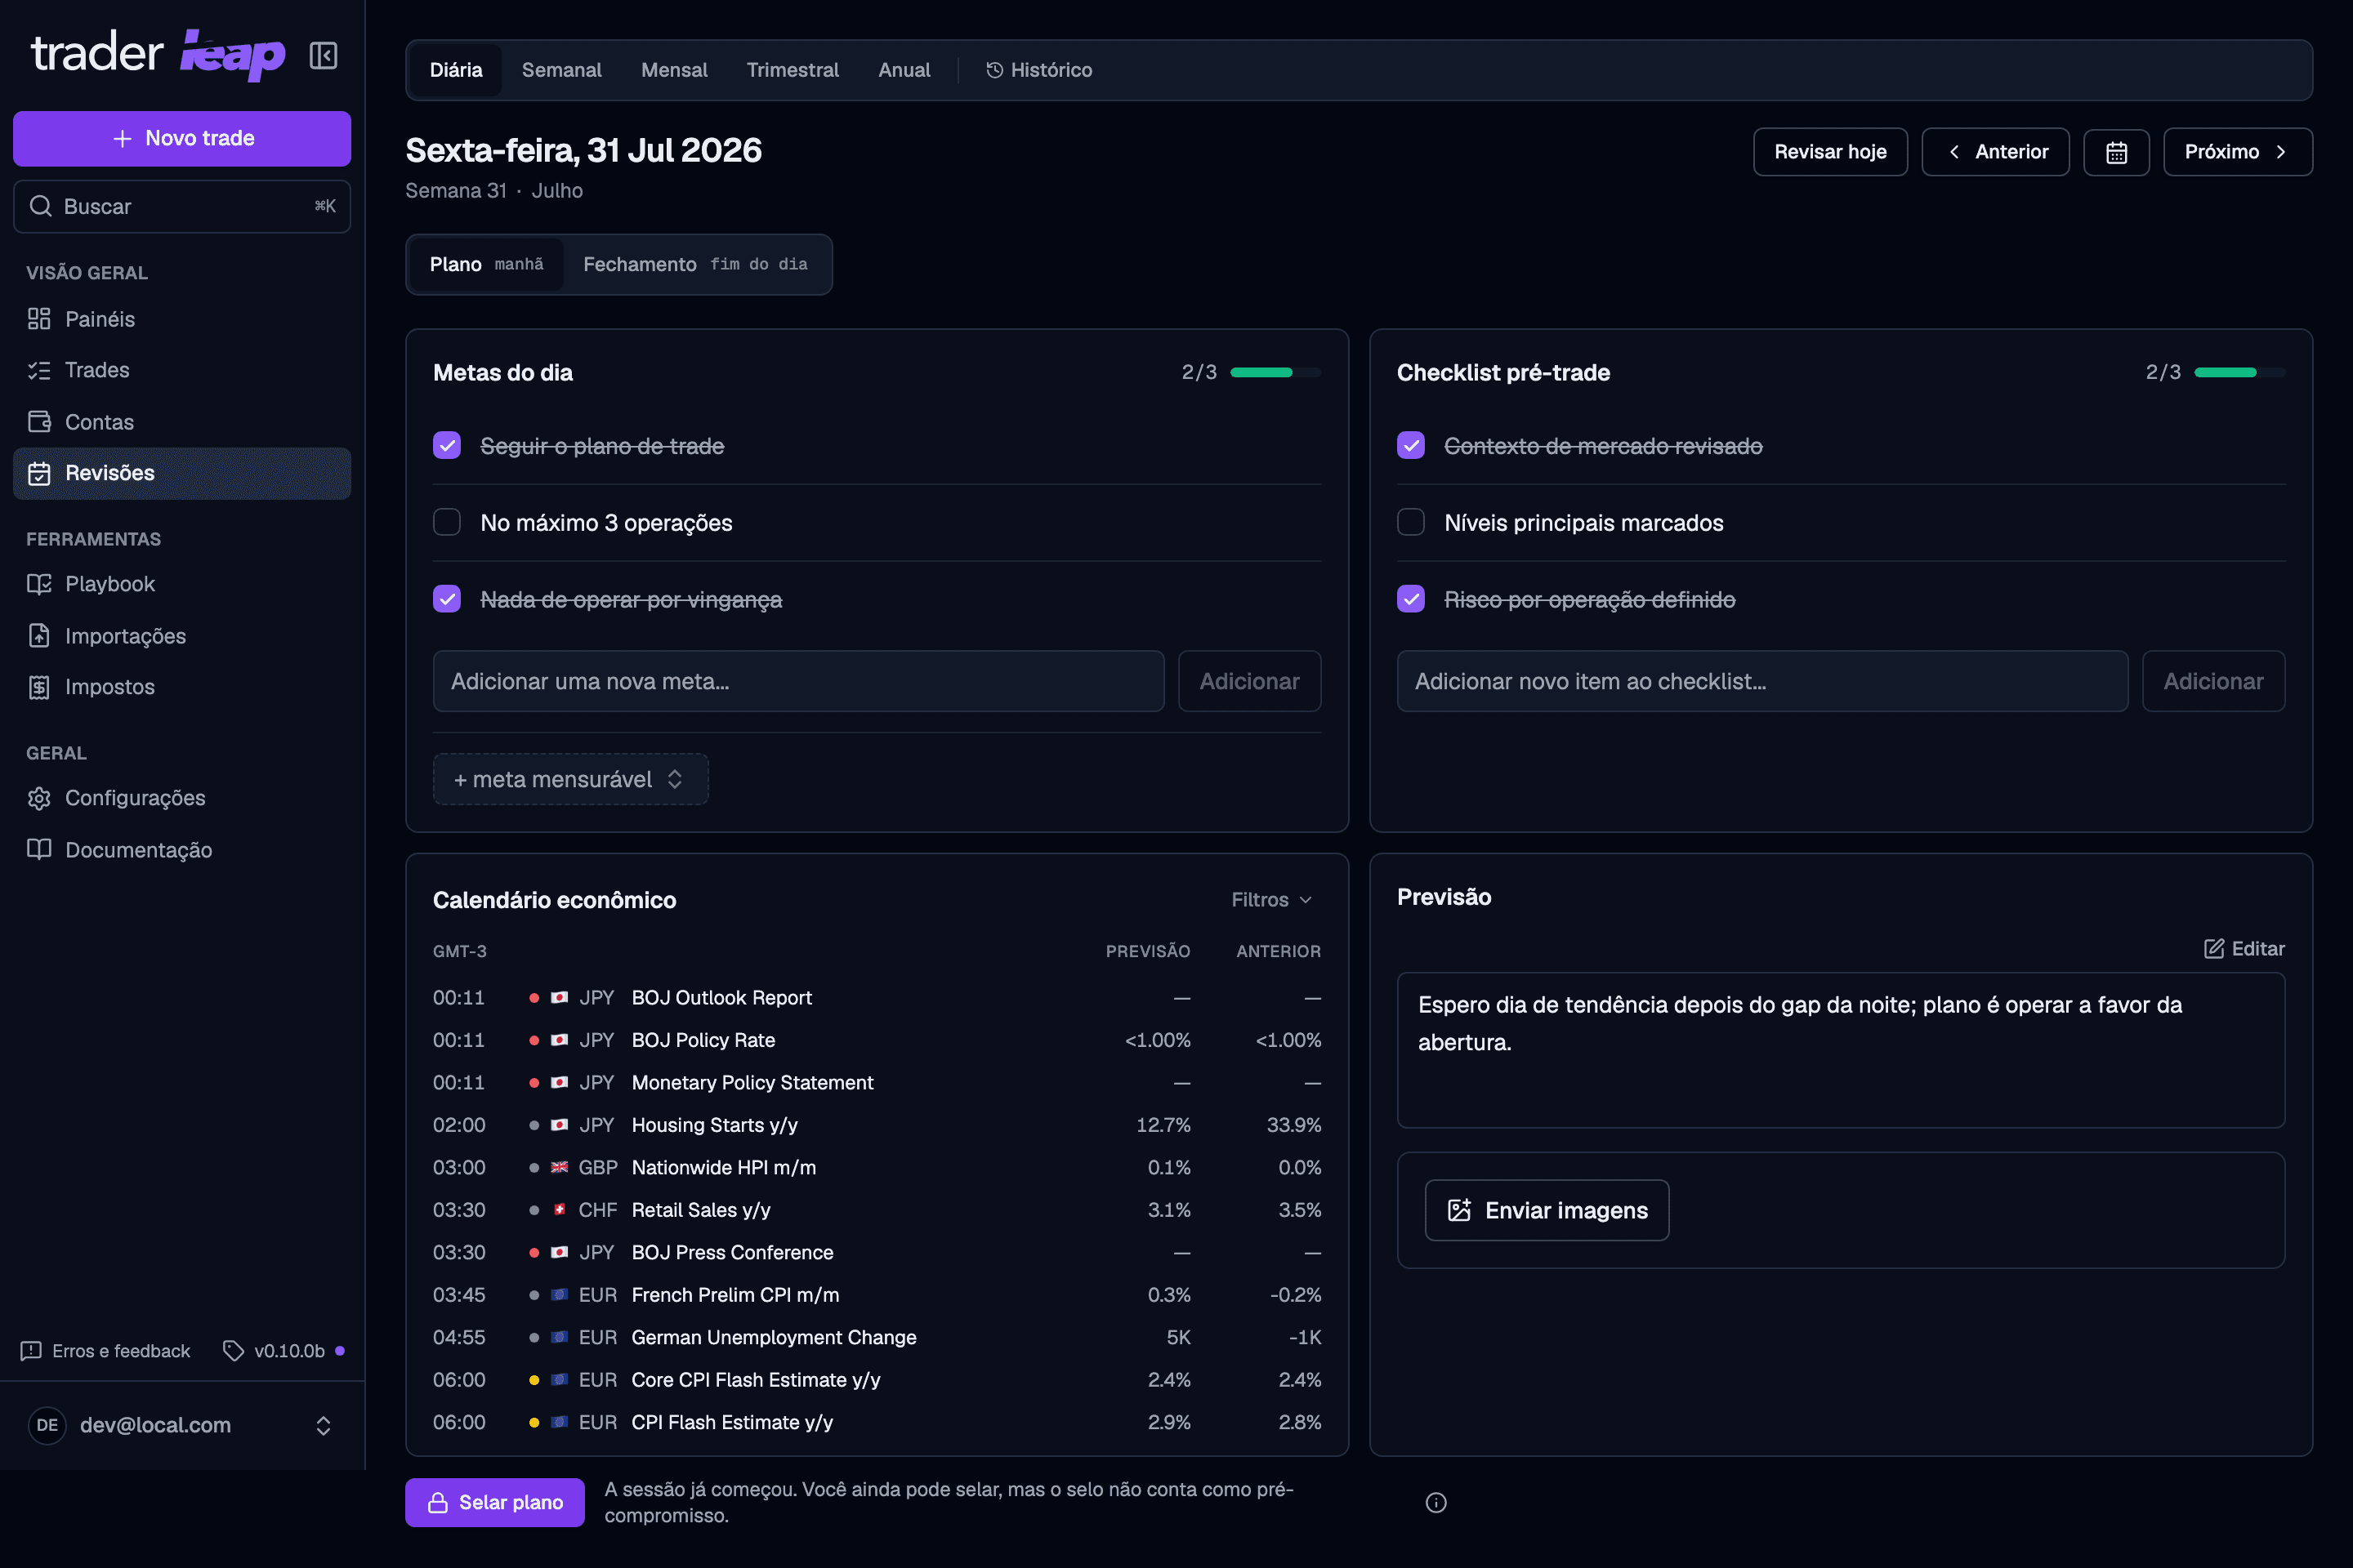The height and width of the screenshot is (1568, 2353).
Task: Click the Painéis grid icon
Action: click(x=39, y=319)
